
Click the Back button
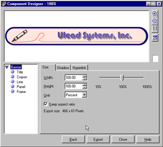click(73, 139)
